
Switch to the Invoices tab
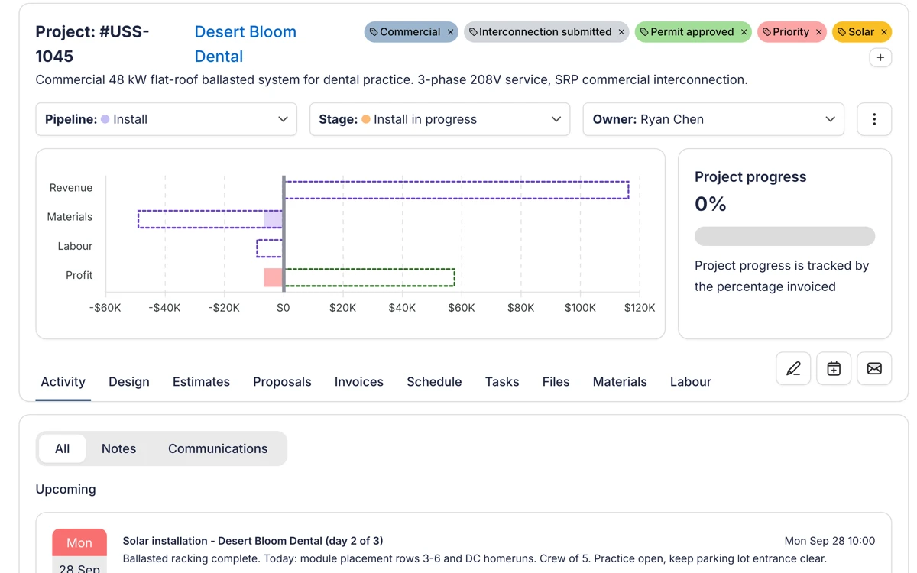pyautogui.click(x=359, y=382)
